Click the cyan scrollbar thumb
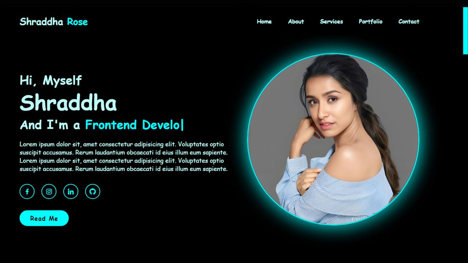Viewport: 468px width, 263px height. click(x=465, y=30)
